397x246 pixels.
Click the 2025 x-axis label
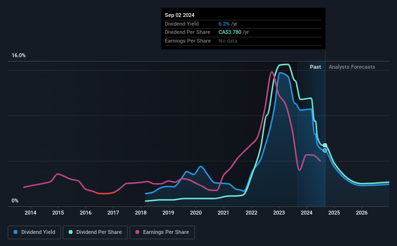[334, 213]
